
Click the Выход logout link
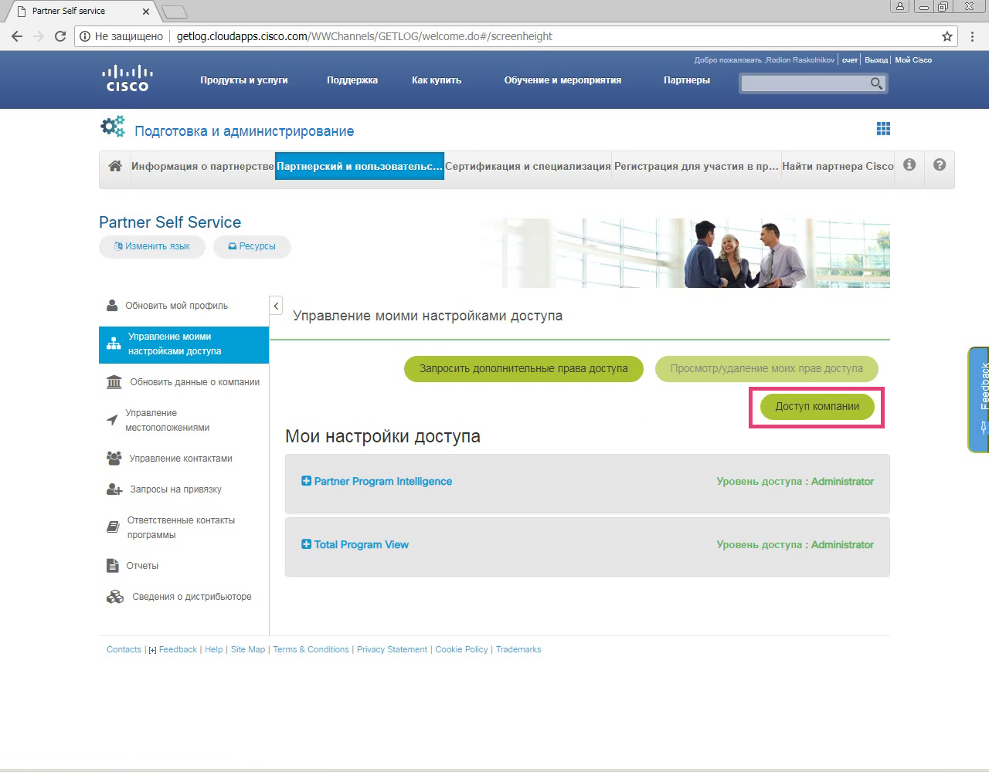pos(876,60)
